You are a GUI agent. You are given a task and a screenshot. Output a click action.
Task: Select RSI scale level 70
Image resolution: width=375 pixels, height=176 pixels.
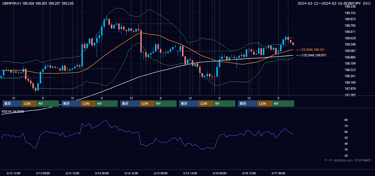[346, 126]
